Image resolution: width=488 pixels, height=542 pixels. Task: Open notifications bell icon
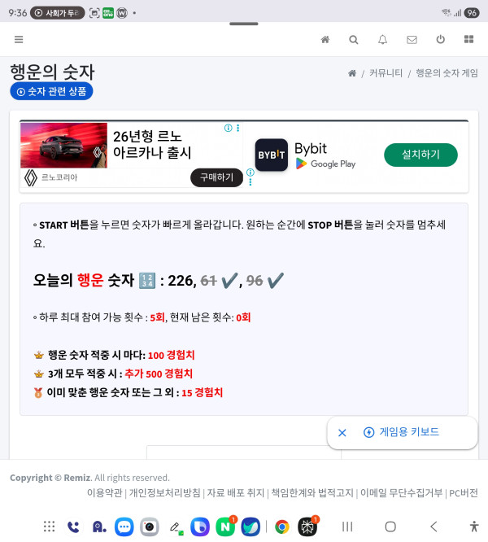(382, 40)
